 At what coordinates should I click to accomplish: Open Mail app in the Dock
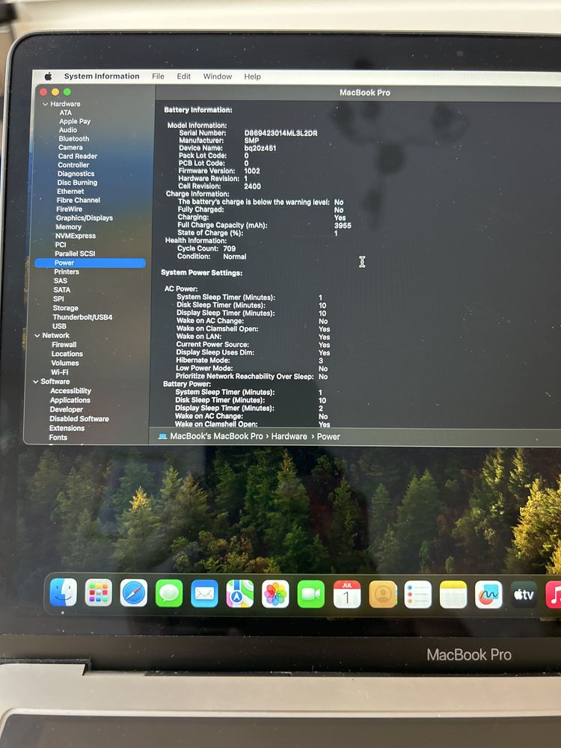[205, 594]
